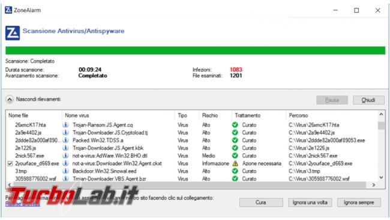Click info icon for not-a-virus:AdWare.Win32.BHO.dtl
Viewport: 390px width, 220px height.
(x=65, y=156)
